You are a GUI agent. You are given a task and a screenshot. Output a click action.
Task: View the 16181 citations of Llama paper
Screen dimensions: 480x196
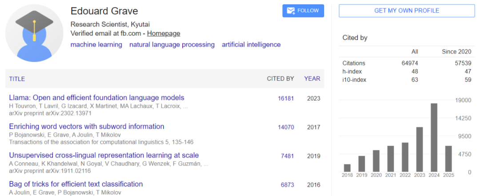point(286,99)
